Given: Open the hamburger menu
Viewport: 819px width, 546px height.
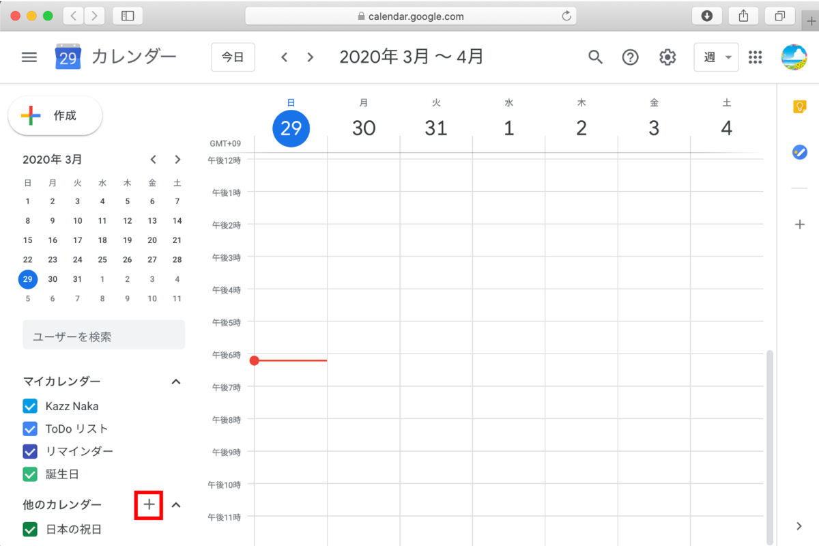Looking at the screenshot, I should [x=29, y=57].
